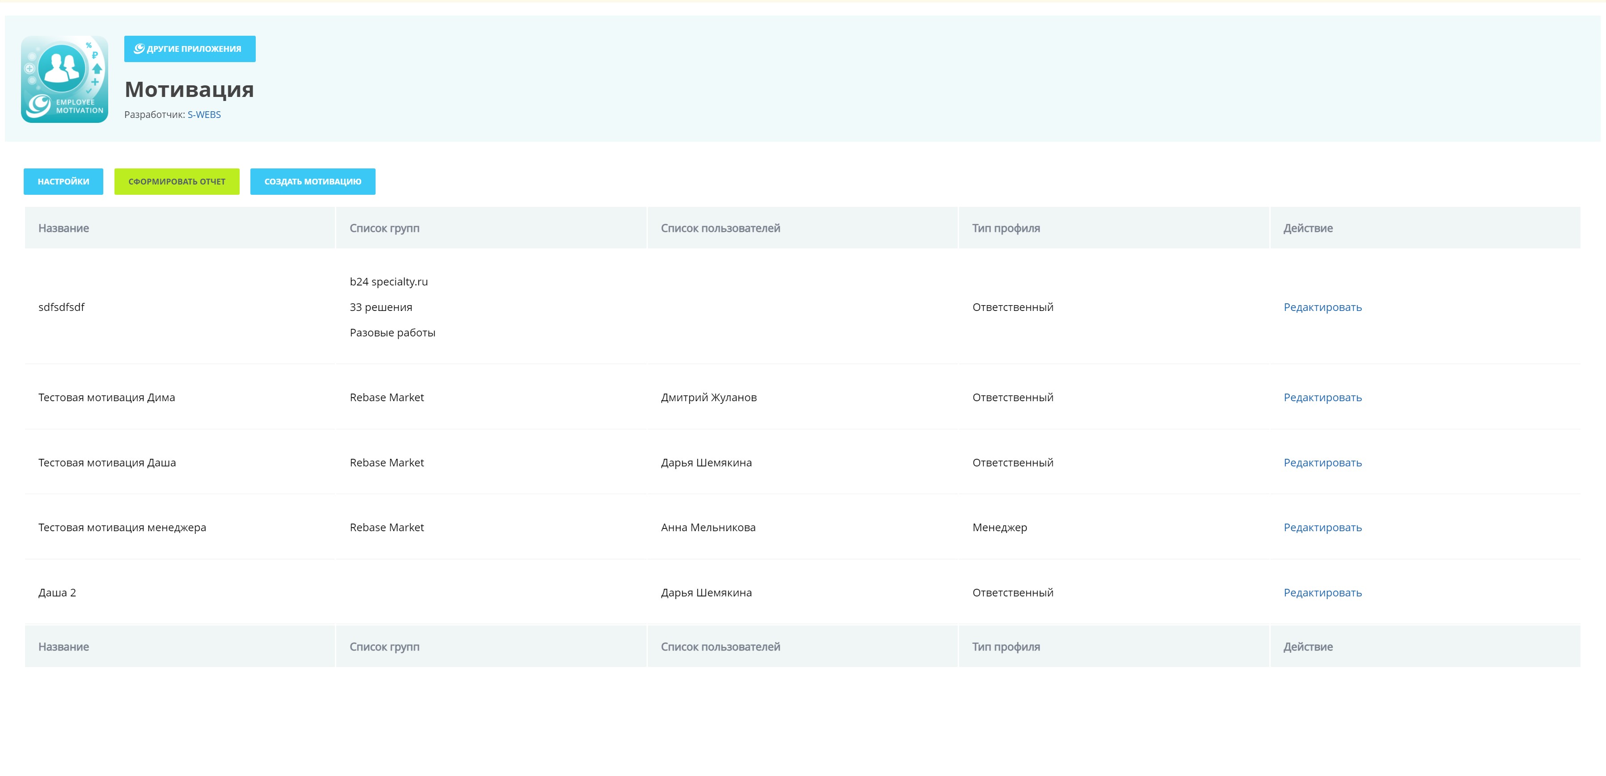The height and width of the screenshot is (776, 1606).
Task: Click top Список групп column header
Action: pyautogui.click(x=384, y=228)
